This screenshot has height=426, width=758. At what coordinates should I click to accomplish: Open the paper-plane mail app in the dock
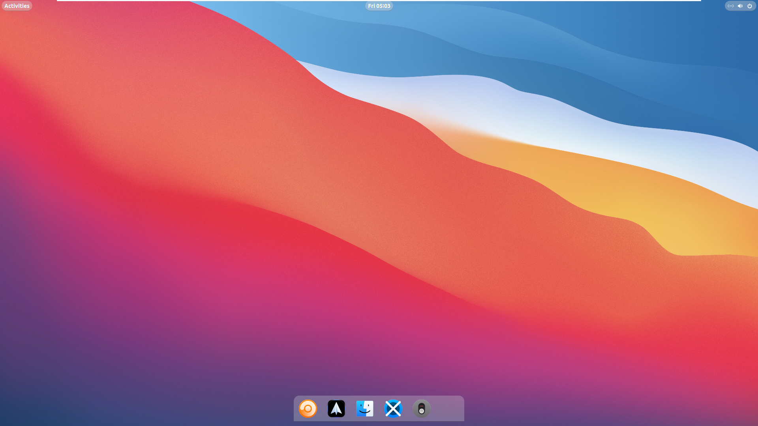(x=336, y=409)
